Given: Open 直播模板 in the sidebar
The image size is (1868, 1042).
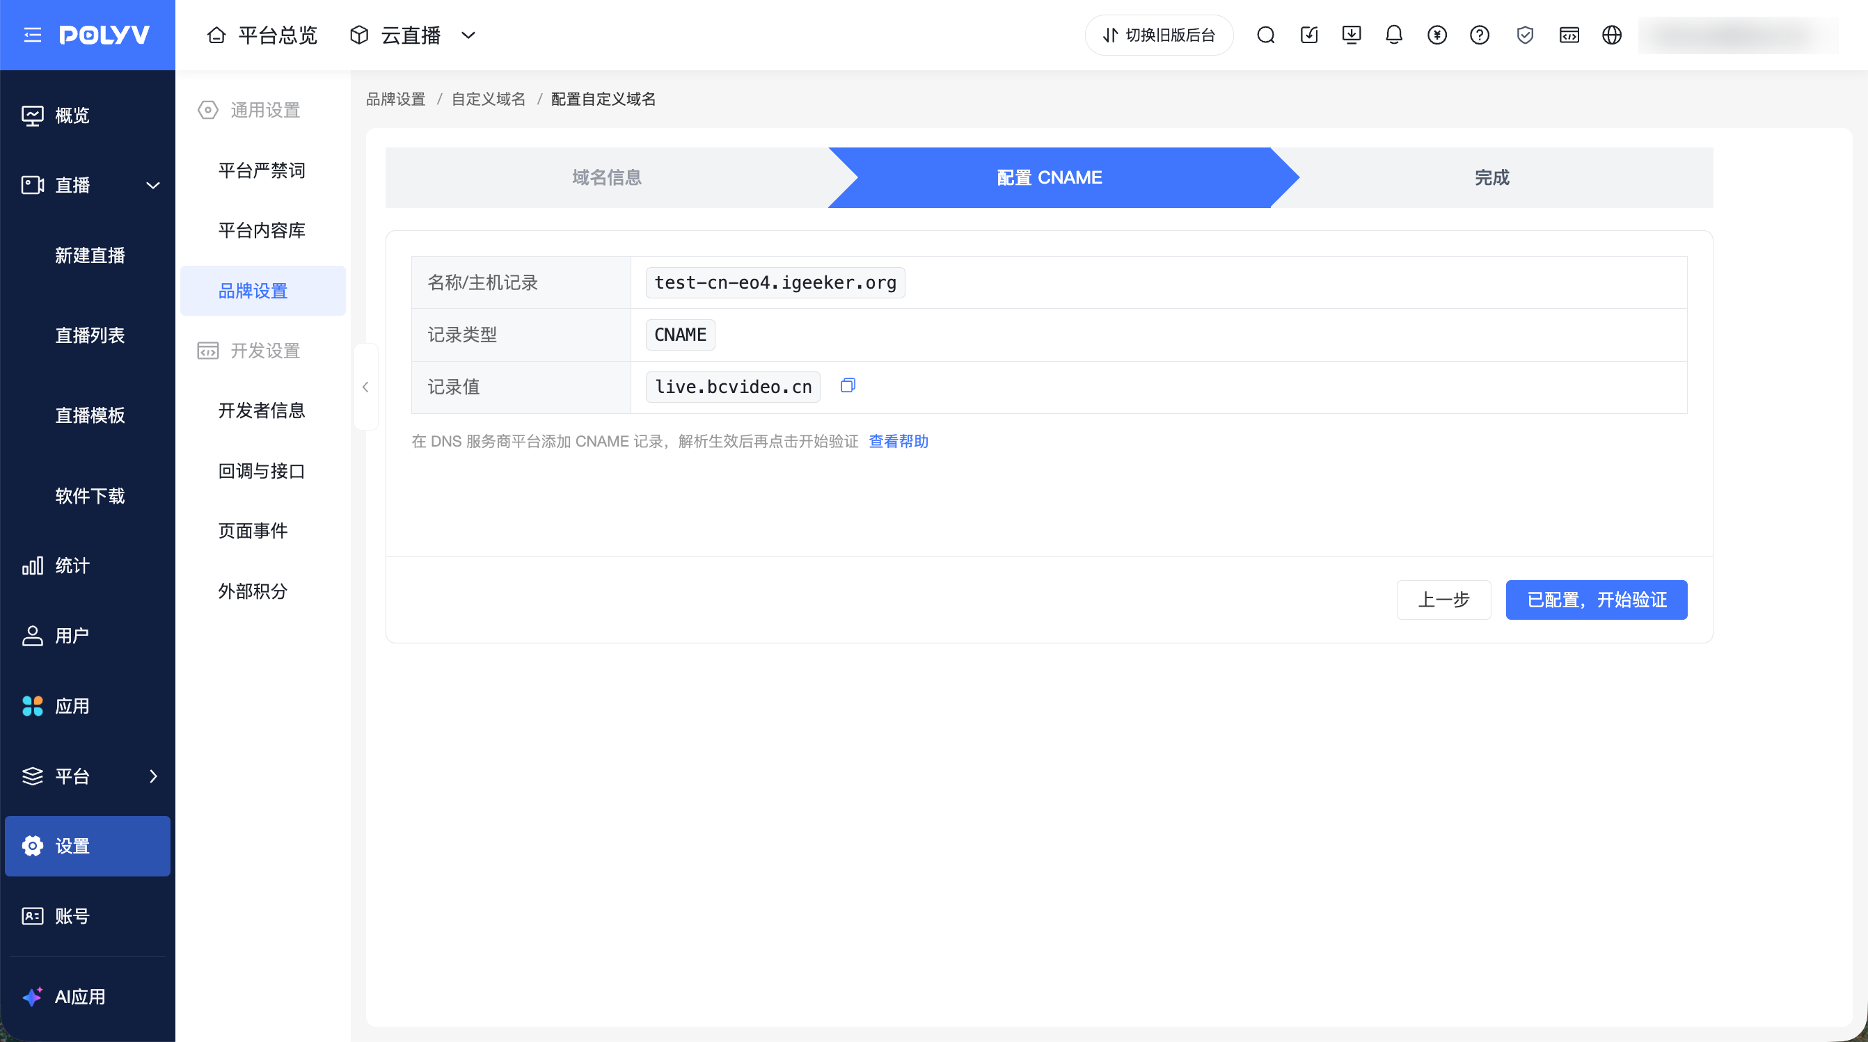Looking at the screenshot, I should coord(90,415).
